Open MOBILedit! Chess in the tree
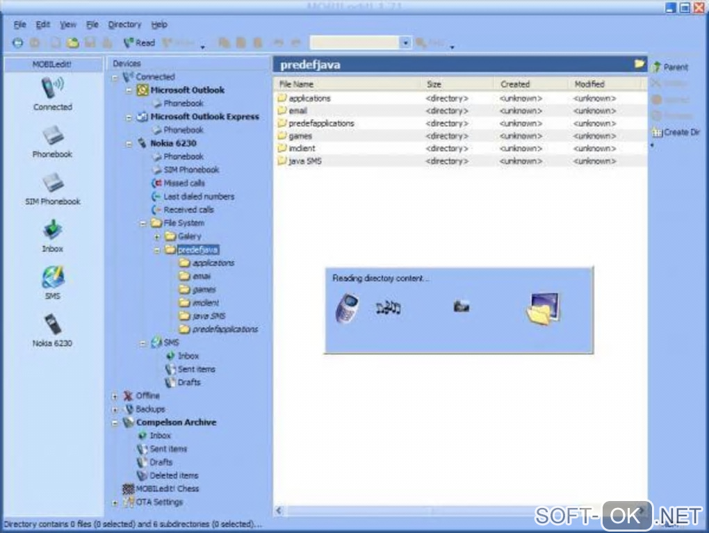This screenshot has height=533, width=709. point(161,489)
